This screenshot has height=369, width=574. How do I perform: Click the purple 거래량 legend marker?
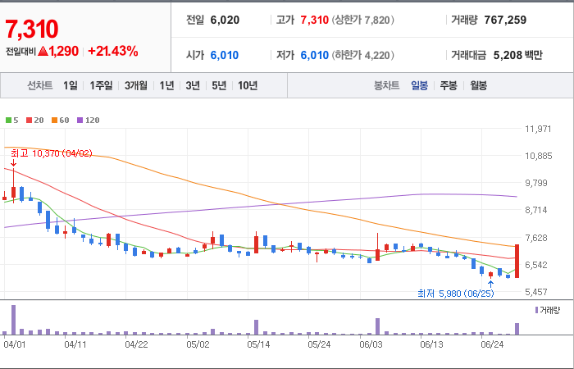pyautogui.click(x=536, y=311)
